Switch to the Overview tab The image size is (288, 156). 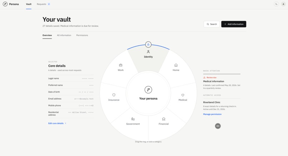(47, 35)
